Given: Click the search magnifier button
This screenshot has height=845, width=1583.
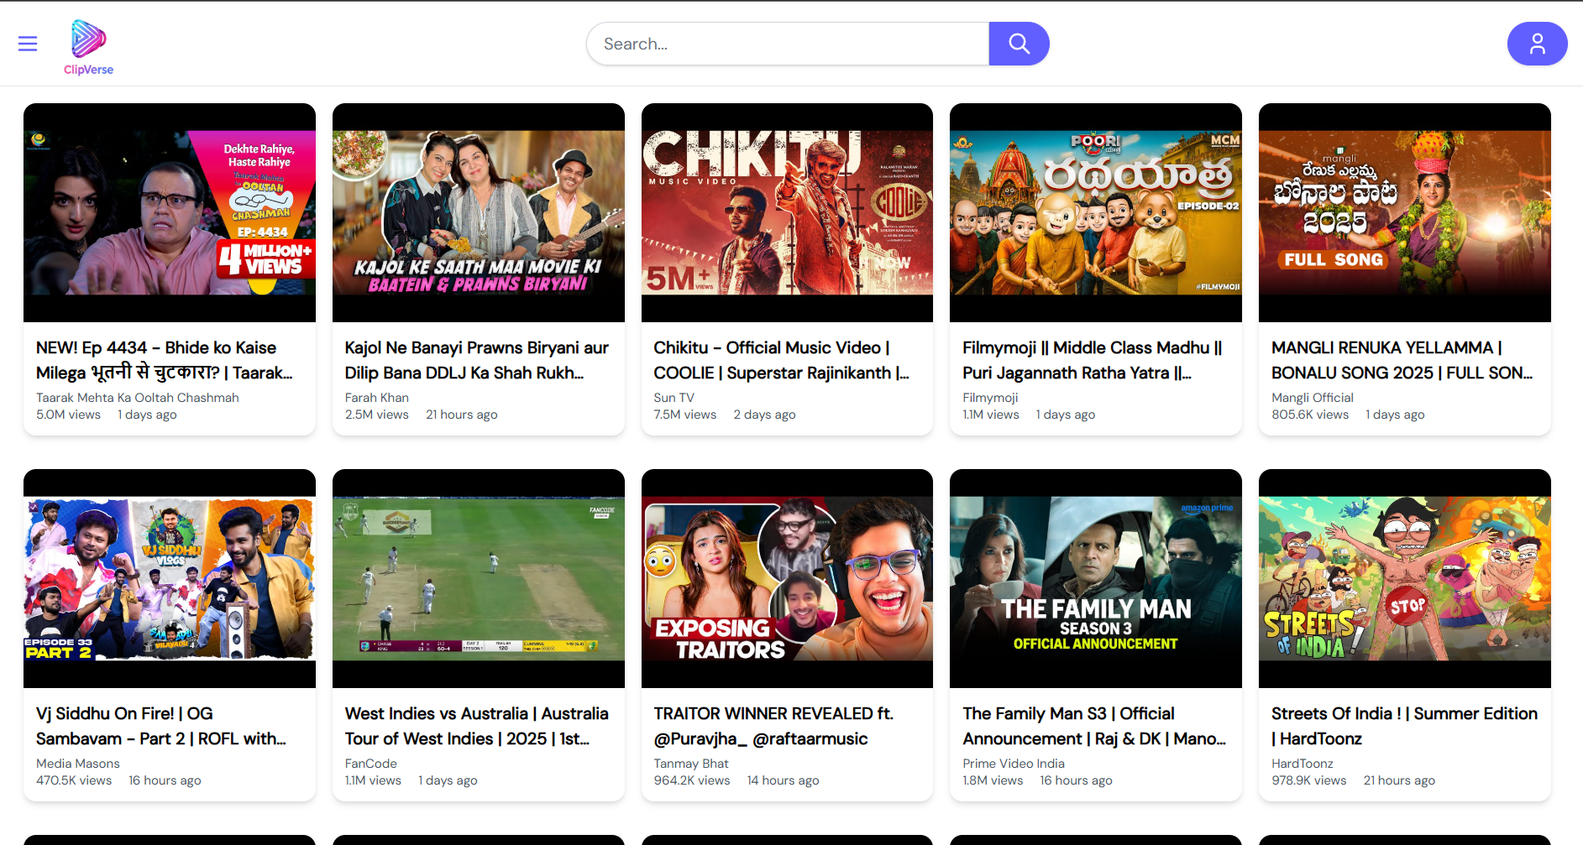Looking at the screenshot, I should tap(1019, 44).
